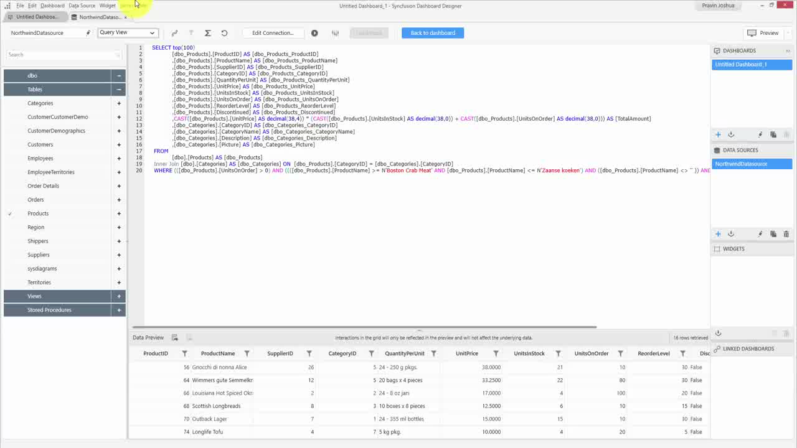Click the Preview monitor button
The height and width of the screenshot is (448, 797).
763,33
